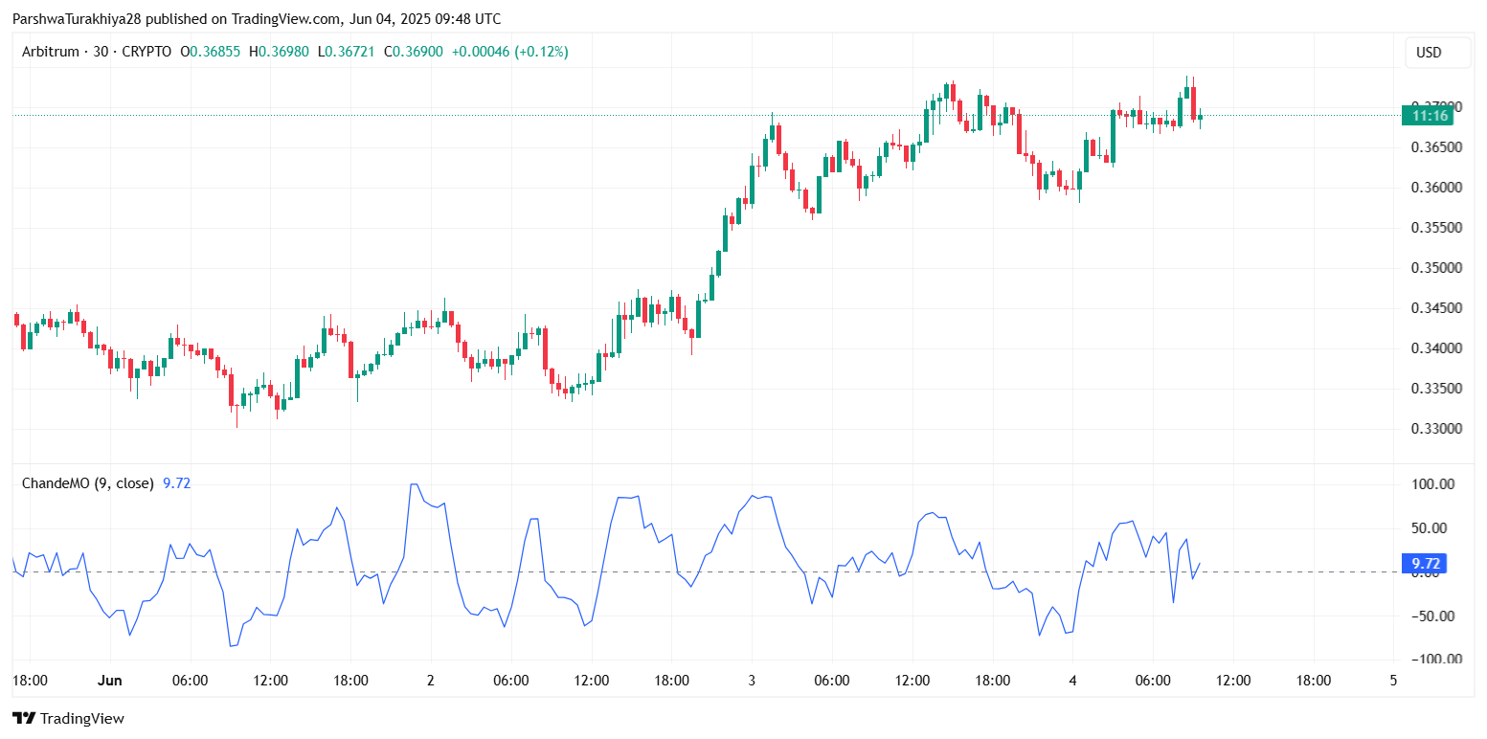Click date marker 2 on the time axis
The height and width of the screenshot is (739, 1487).
tap(431, 681)
